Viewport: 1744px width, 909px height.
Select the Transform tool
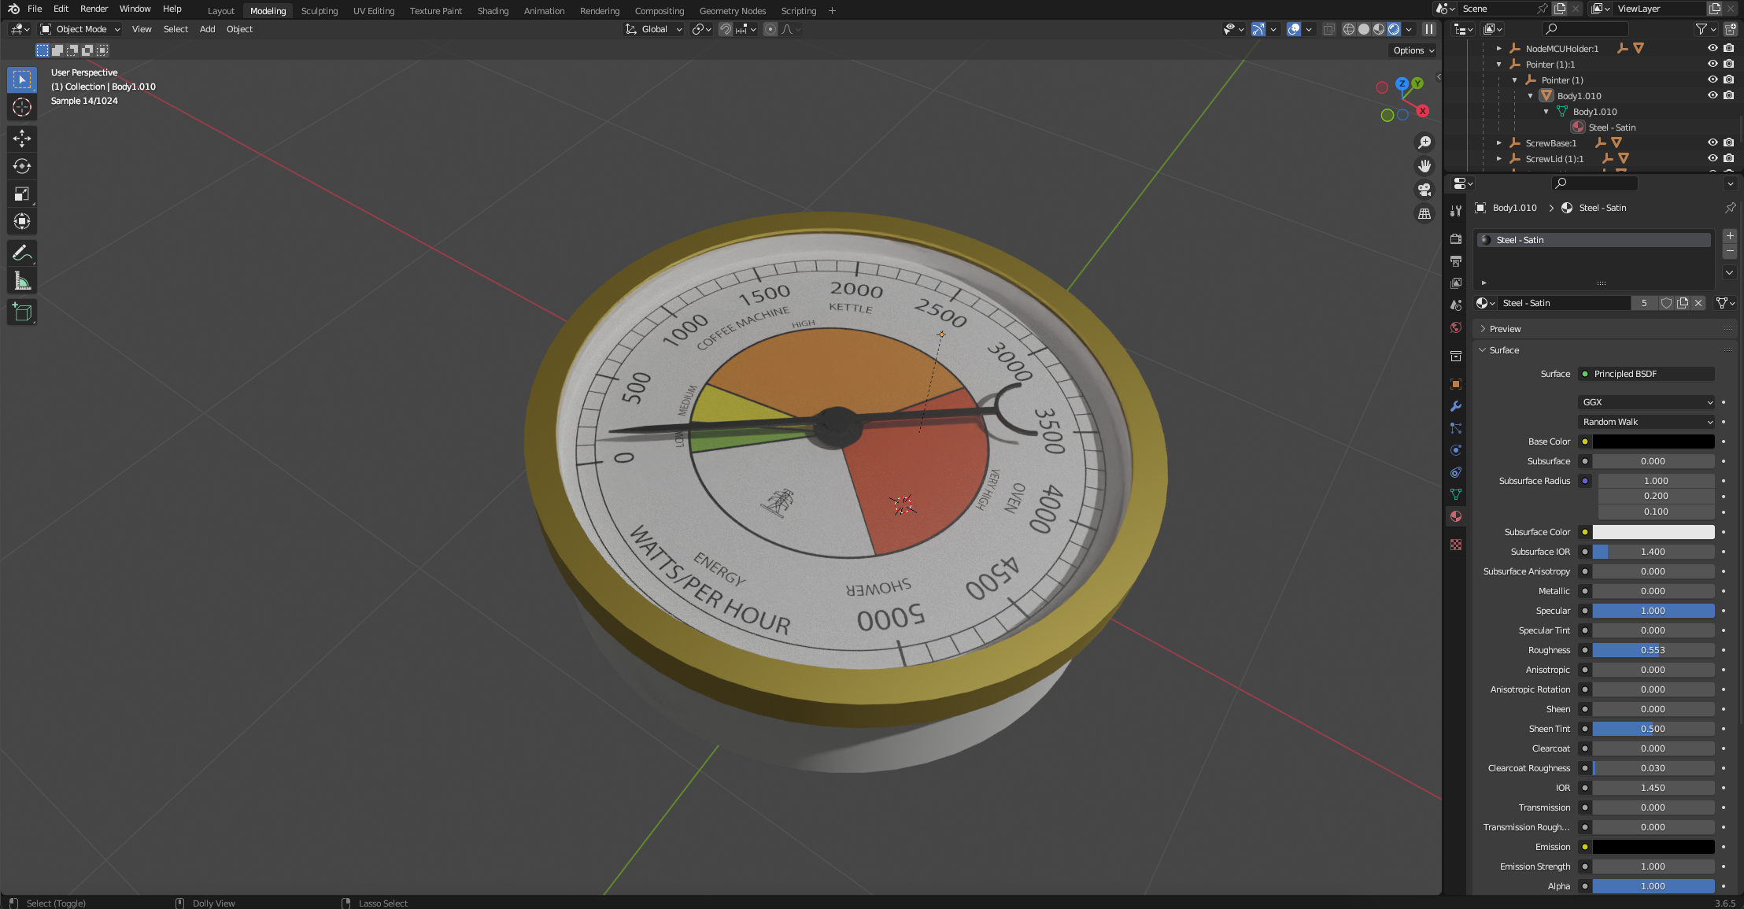[x=22, y=221]
